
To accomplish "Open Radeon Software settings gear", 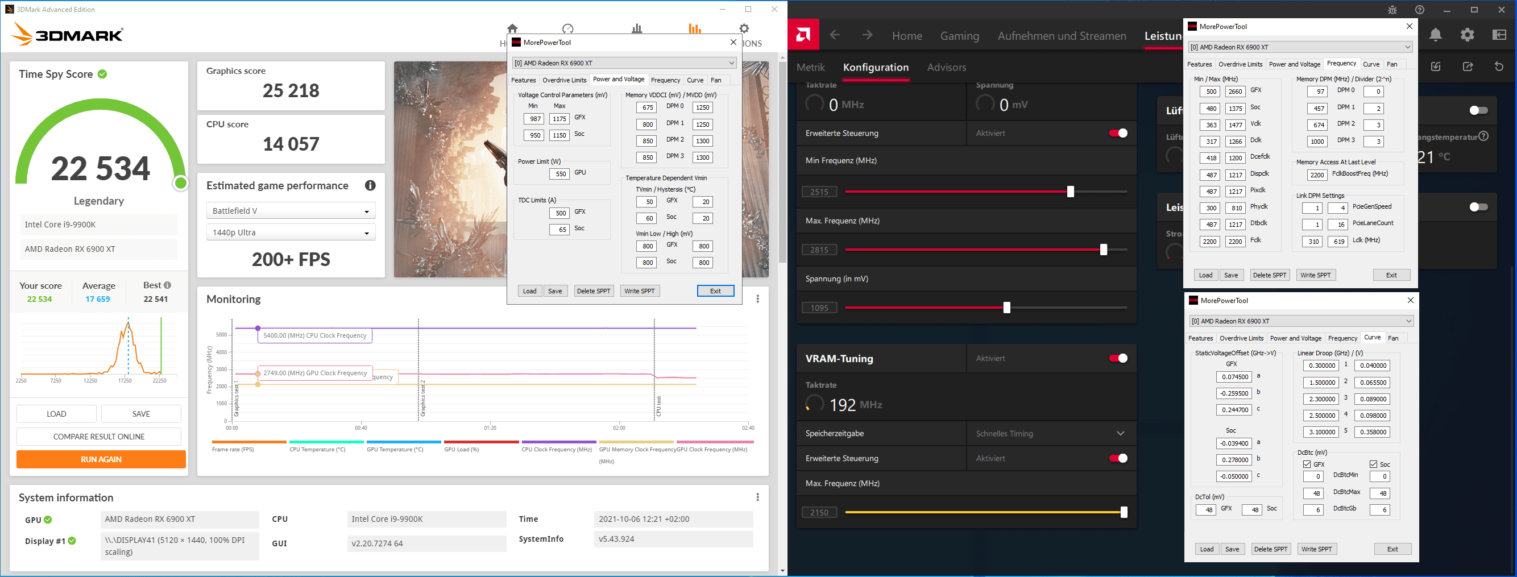I will pyautogui.click(x=1467, y=35).
